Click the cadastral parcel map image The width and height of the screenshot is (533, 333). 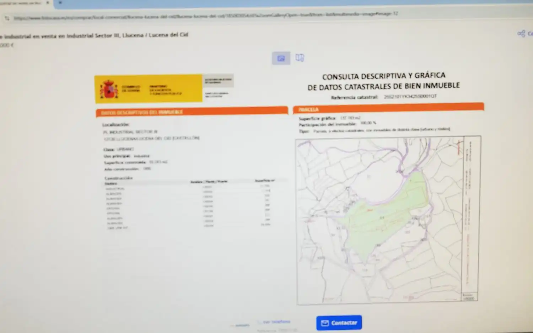coord(388,220)
